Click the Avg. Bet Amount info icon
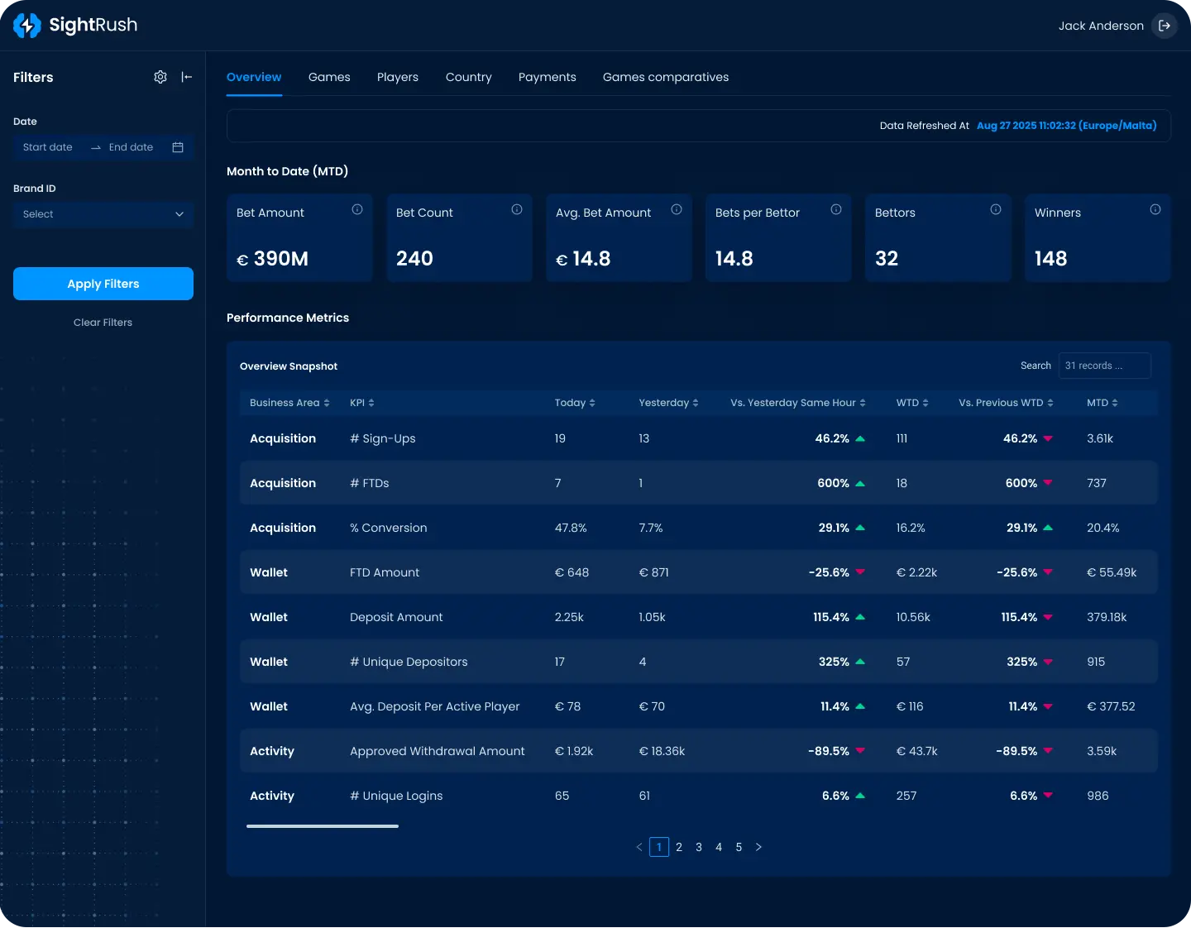The image size is (1191, 928). 677,210
